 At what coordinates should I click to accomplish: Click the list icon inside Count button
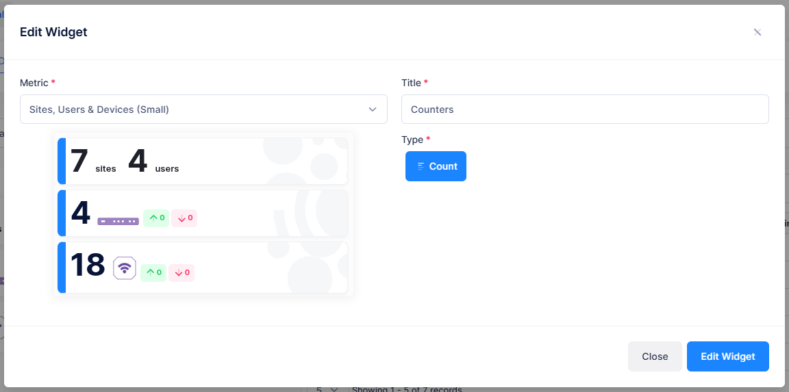click(421, 166)
